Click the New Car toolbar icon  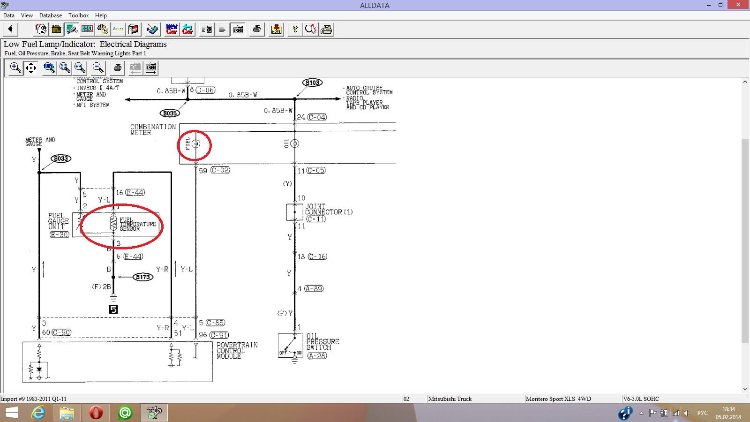[x=172, y=29]
